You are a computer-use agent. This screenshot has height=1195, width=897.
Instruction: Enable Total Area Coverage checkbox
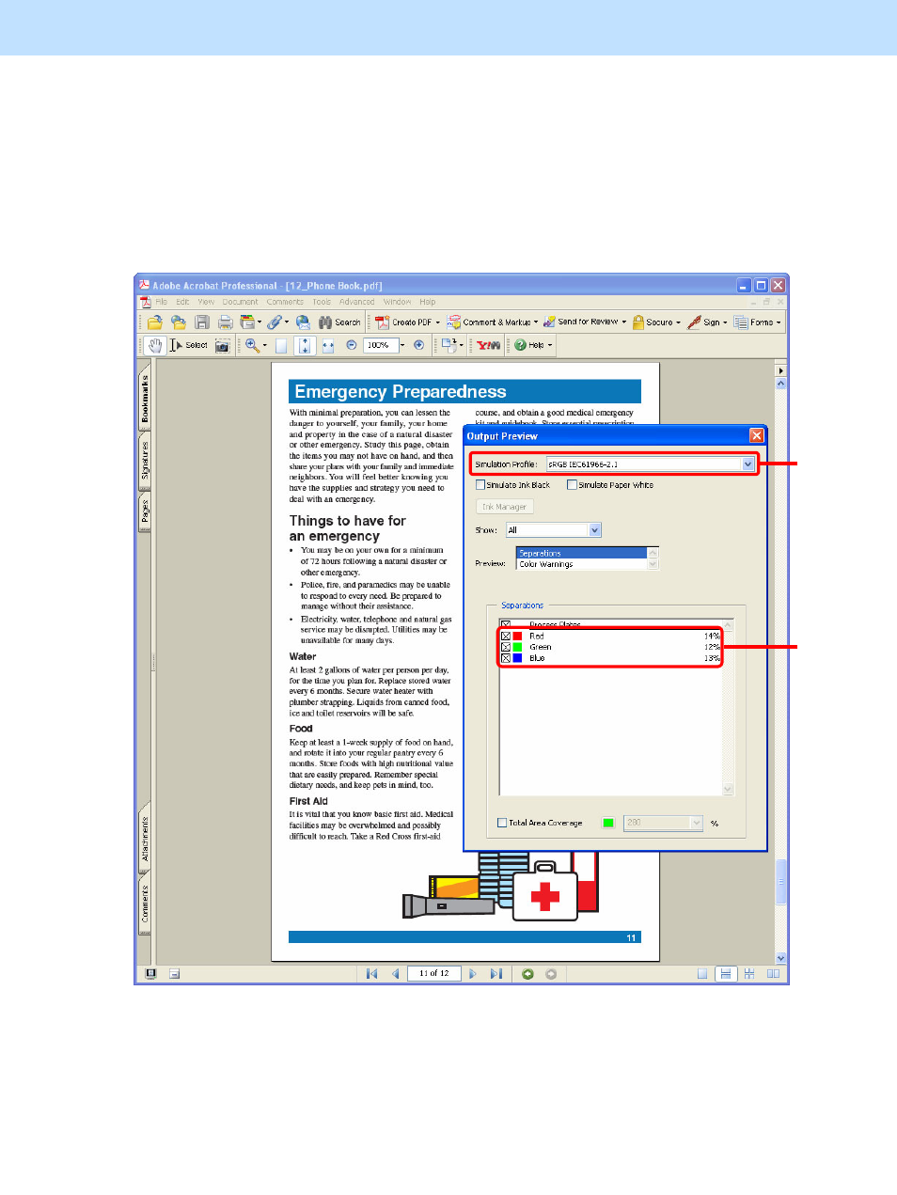[x=502, y=823]
